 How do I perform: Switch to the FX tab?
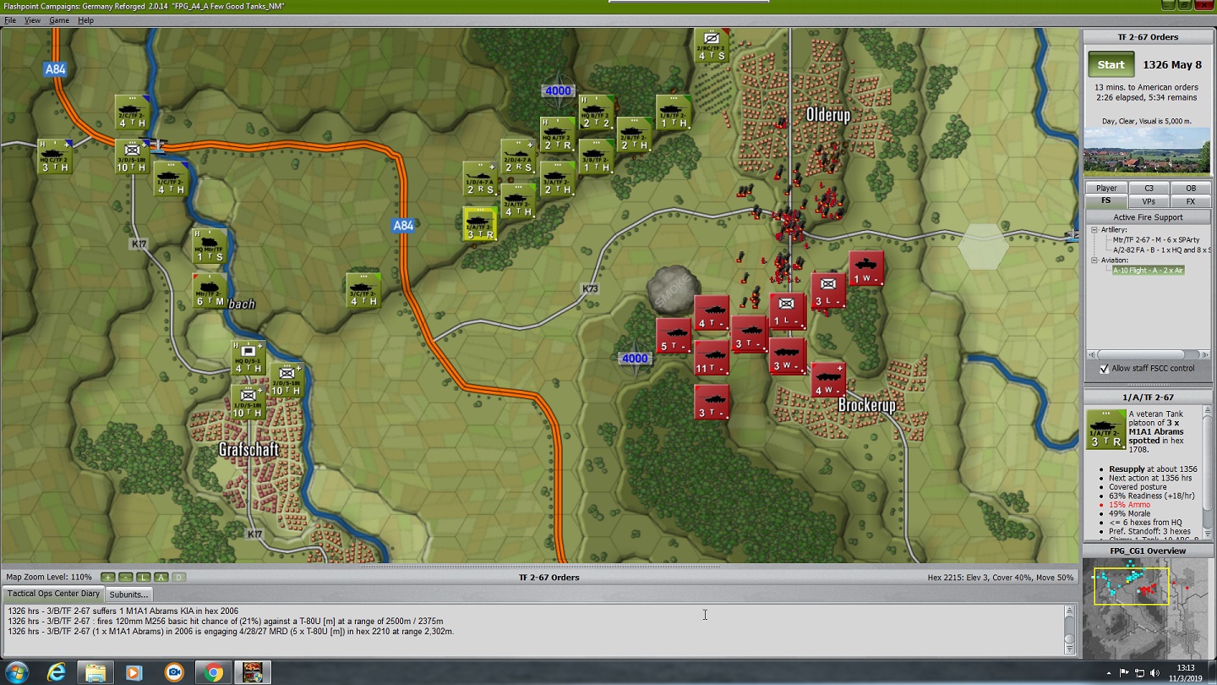point(1190,201)
